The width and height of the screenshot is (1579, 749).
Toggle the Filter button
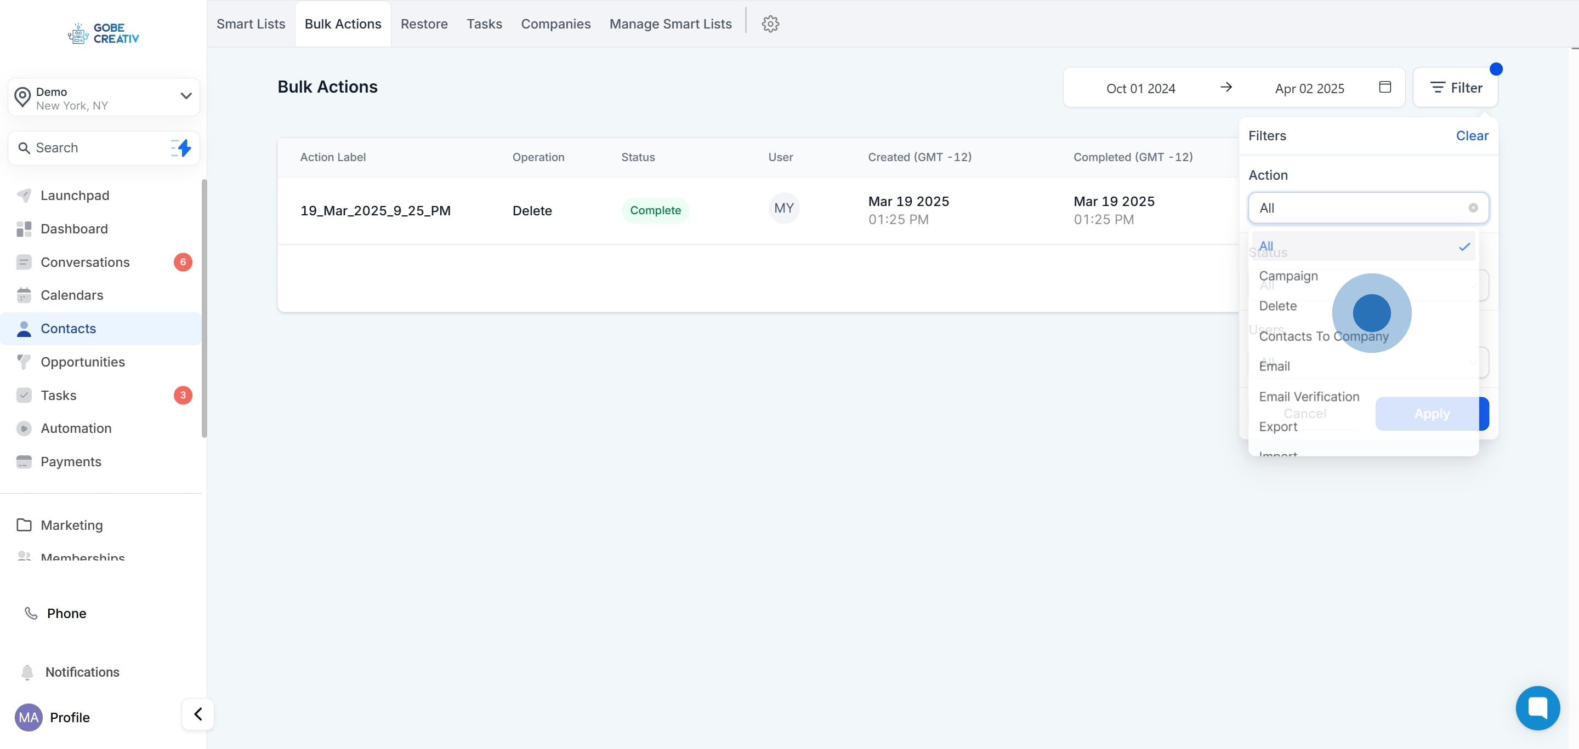1455,88
